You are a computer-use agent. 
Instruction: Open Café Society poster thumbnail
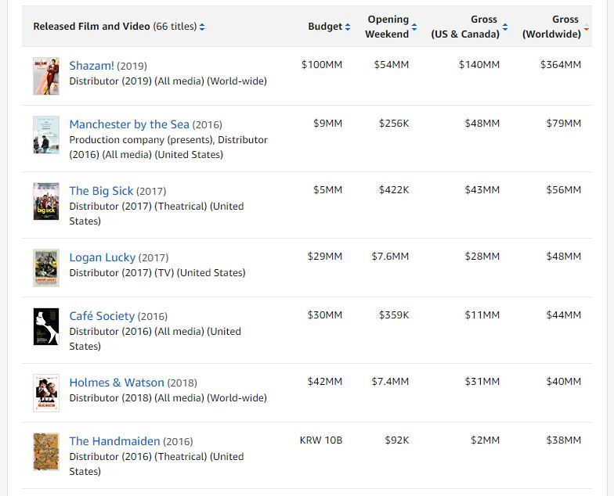(46, 326)
